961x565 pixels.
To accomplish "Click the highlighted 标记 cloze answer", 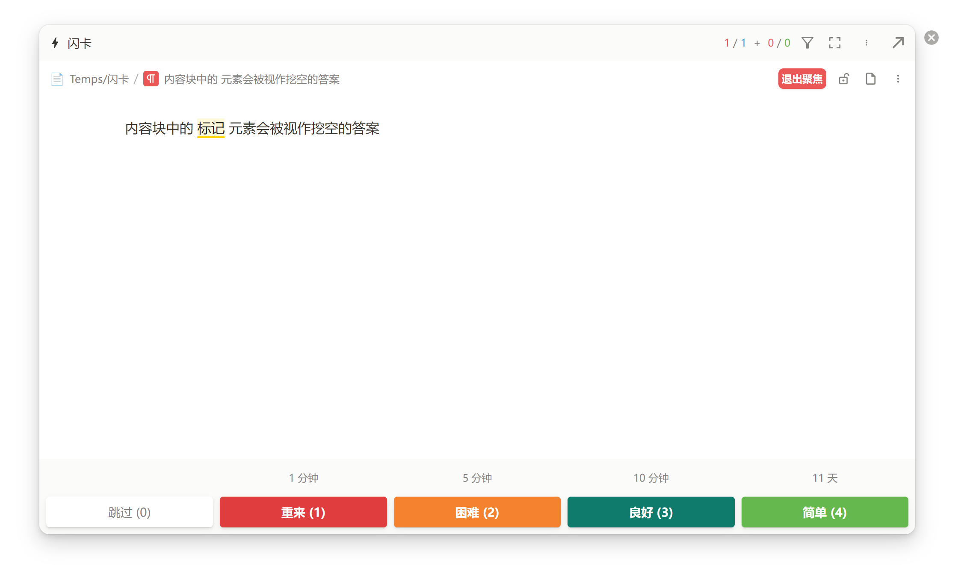I will [210, 128].
